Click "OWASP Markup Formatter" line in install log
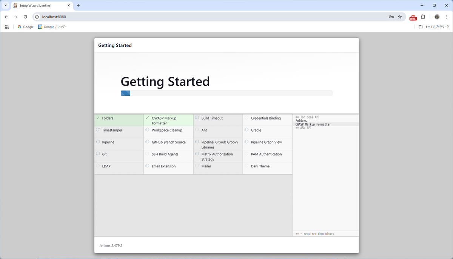Image resolution: width=453 pixels, height=259 pixels. (313, 124)
